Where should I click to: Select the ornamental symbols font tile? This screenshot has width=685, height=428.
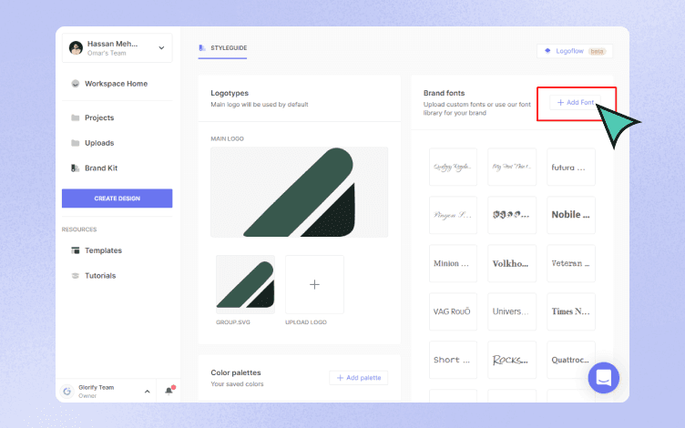click(512, 215)
